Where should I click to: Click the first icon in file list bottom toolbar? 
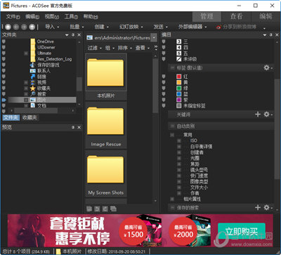tap(89, 209)
